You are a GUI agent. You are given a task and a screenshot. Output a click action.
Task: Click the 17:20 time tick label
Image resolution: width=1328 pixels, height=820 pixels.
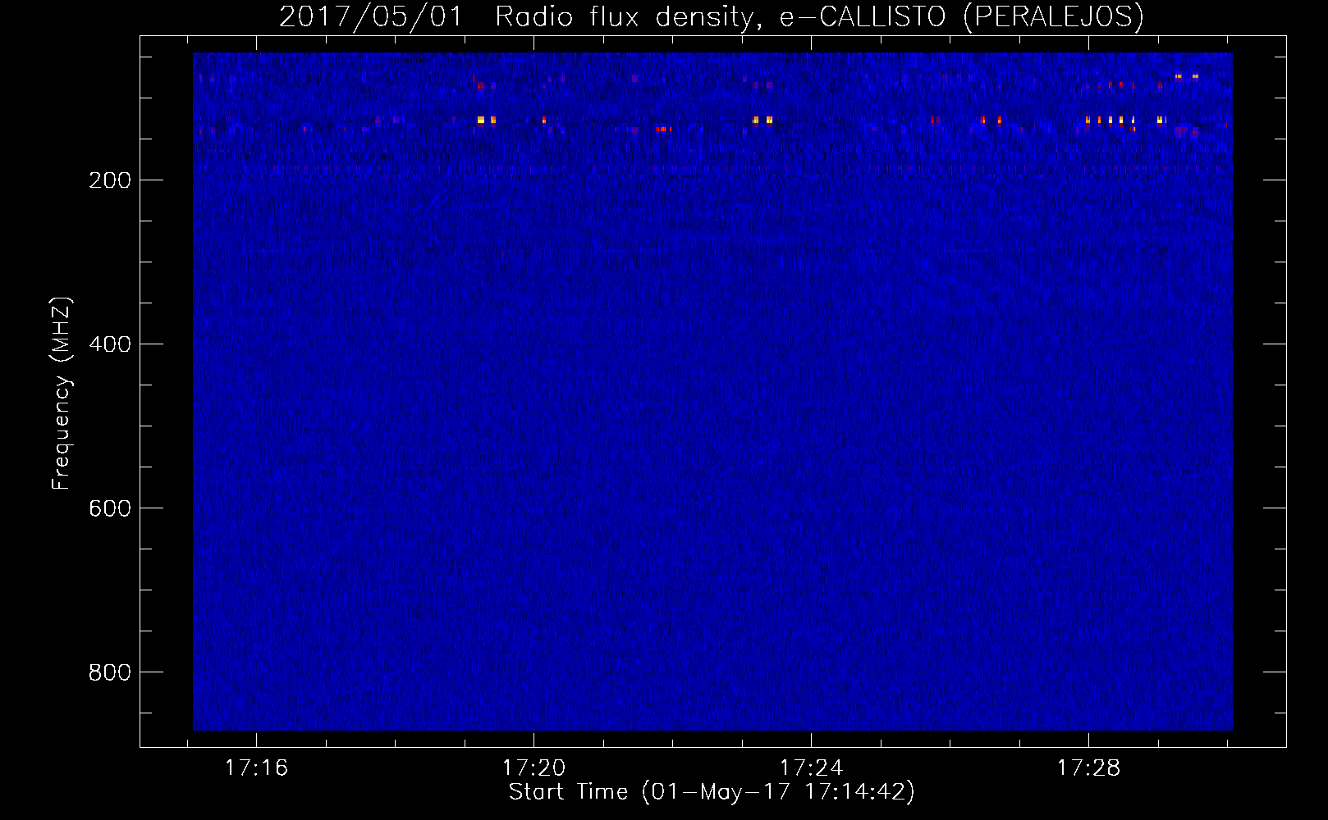[x=533, y=768]
